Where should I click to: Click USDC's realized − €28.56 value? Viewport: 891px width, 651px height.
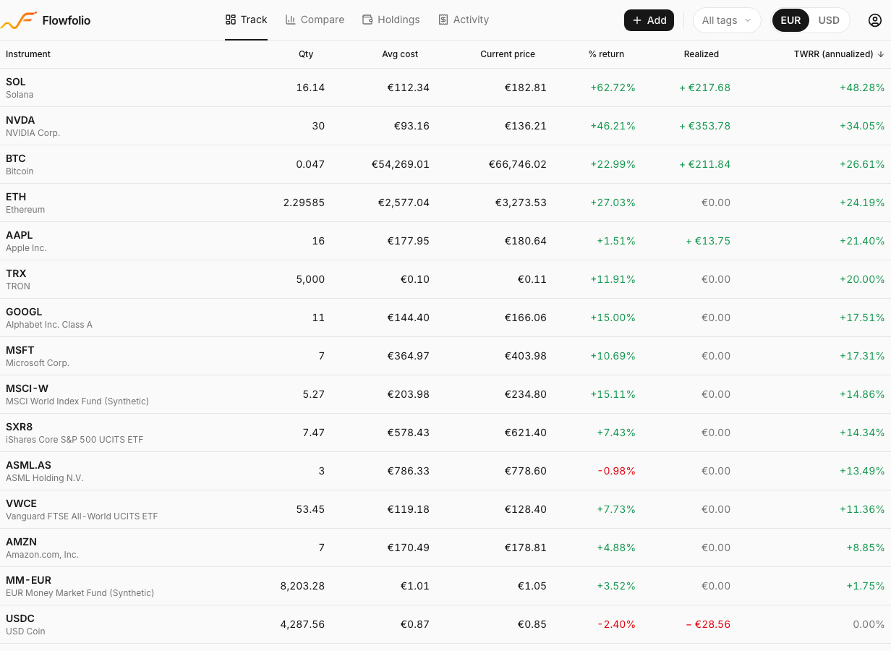pyautogui.click(x=708, y=624)
